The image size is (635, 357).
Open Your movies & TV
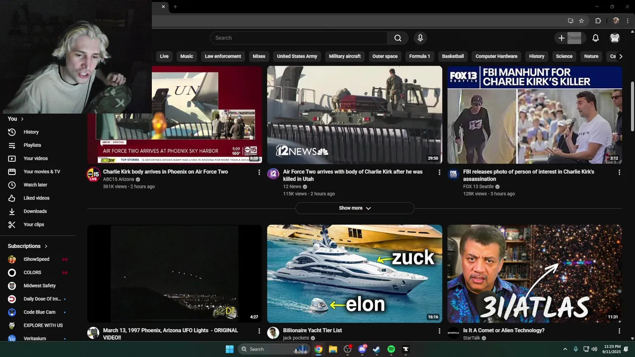point(42,172)
